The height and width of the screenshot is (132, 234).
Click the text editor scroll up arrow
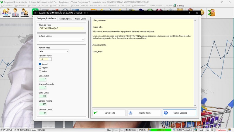click(x=195, y=20)
